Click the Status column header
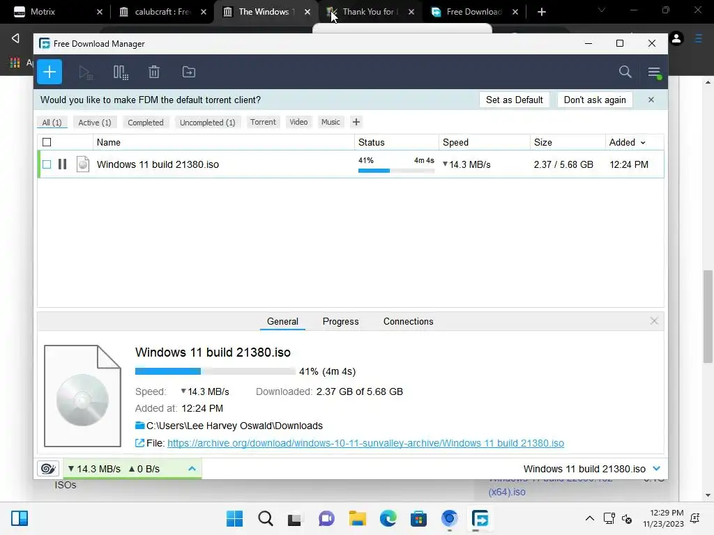This screenshot has height=535, width=714. [396, 142]
